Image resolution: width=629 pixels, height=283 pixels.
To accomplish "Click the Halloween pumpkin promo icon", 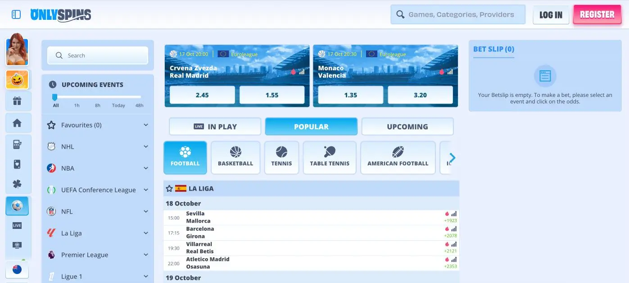I will click(17, 79).
